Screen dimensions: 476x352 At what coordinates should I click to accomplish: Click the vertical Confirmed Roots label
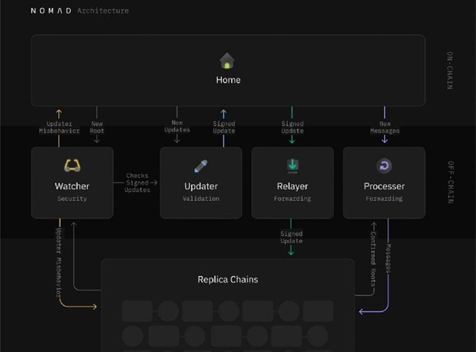(x=374, y=259)
